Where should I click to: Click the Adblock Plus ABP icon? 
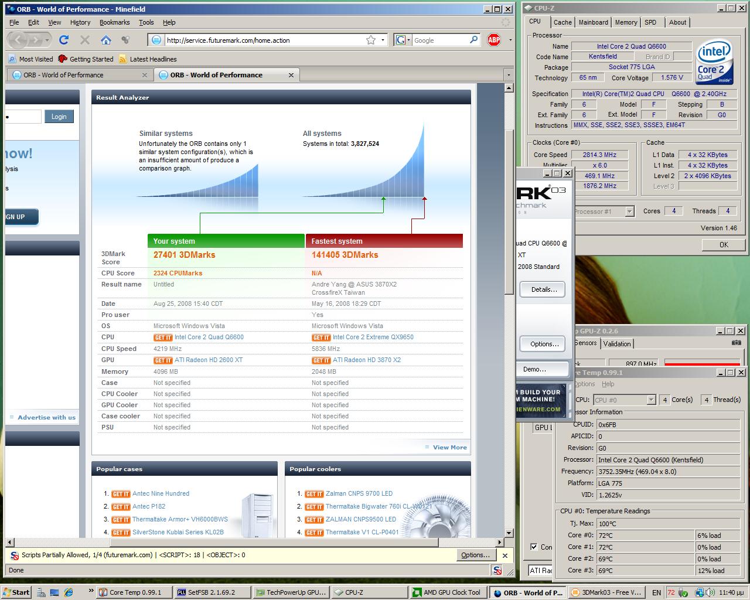[x=494, y=40]
